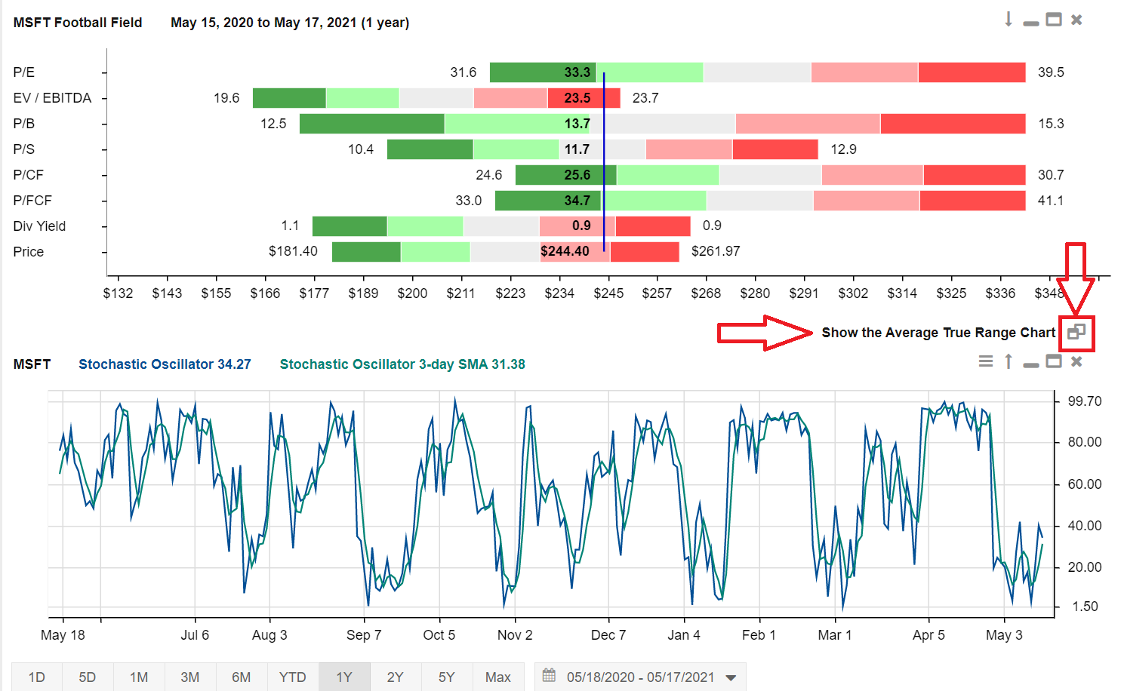Click the calendar icon in date range
Screen dimensions: 1121x691
click(550, 676)
